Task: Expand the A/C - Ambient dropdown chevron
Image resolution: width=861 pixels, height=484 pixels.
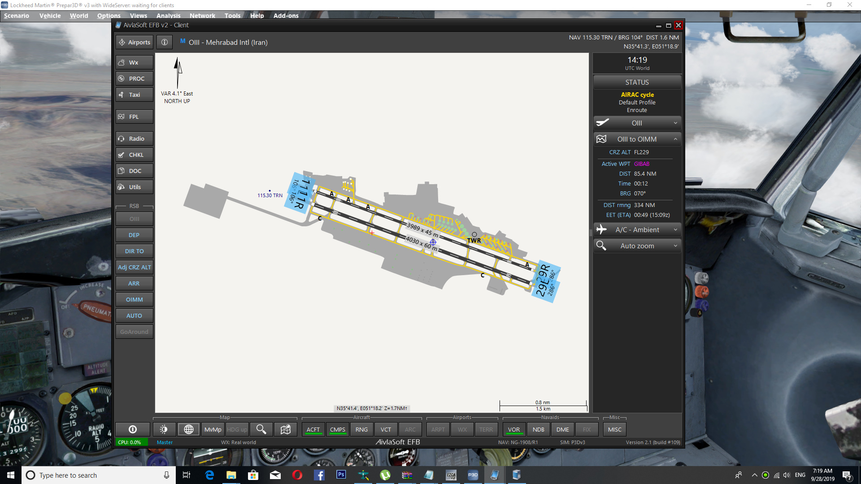Action: coord(675,230)
